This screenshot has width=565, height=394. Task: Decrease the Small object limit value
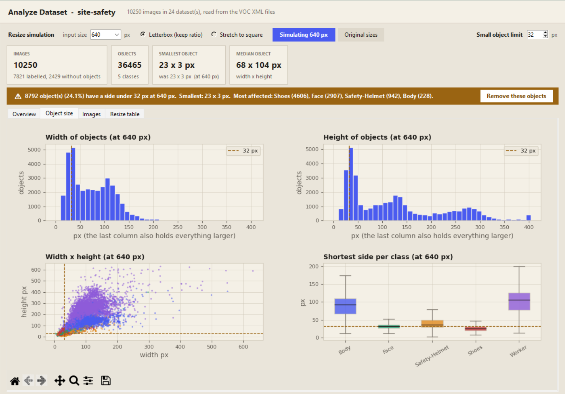545,37
